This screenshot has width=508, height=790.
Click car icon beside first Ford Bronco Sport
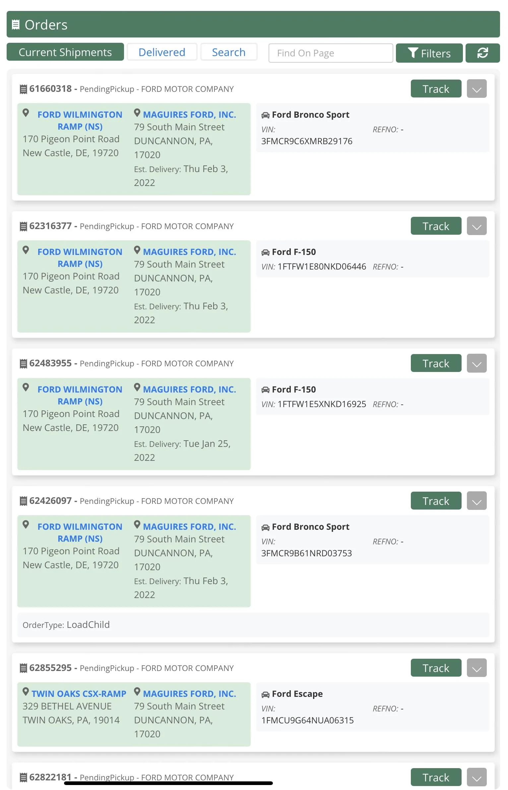coord(265,115)
